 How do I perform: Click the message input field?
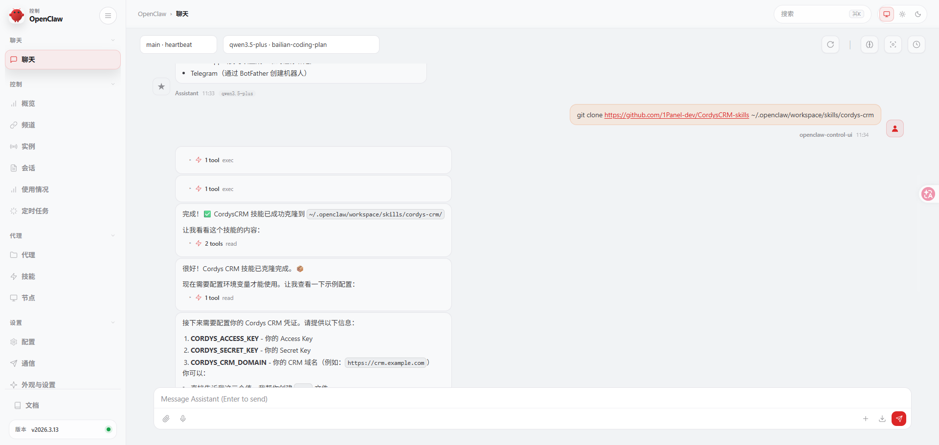pos(391,399)
